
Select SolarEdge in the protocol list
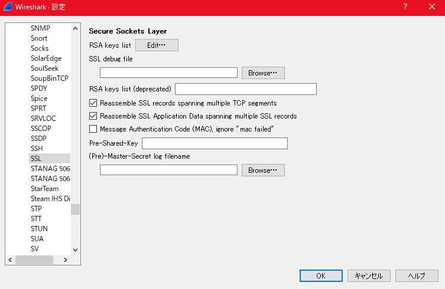point(46,58)
